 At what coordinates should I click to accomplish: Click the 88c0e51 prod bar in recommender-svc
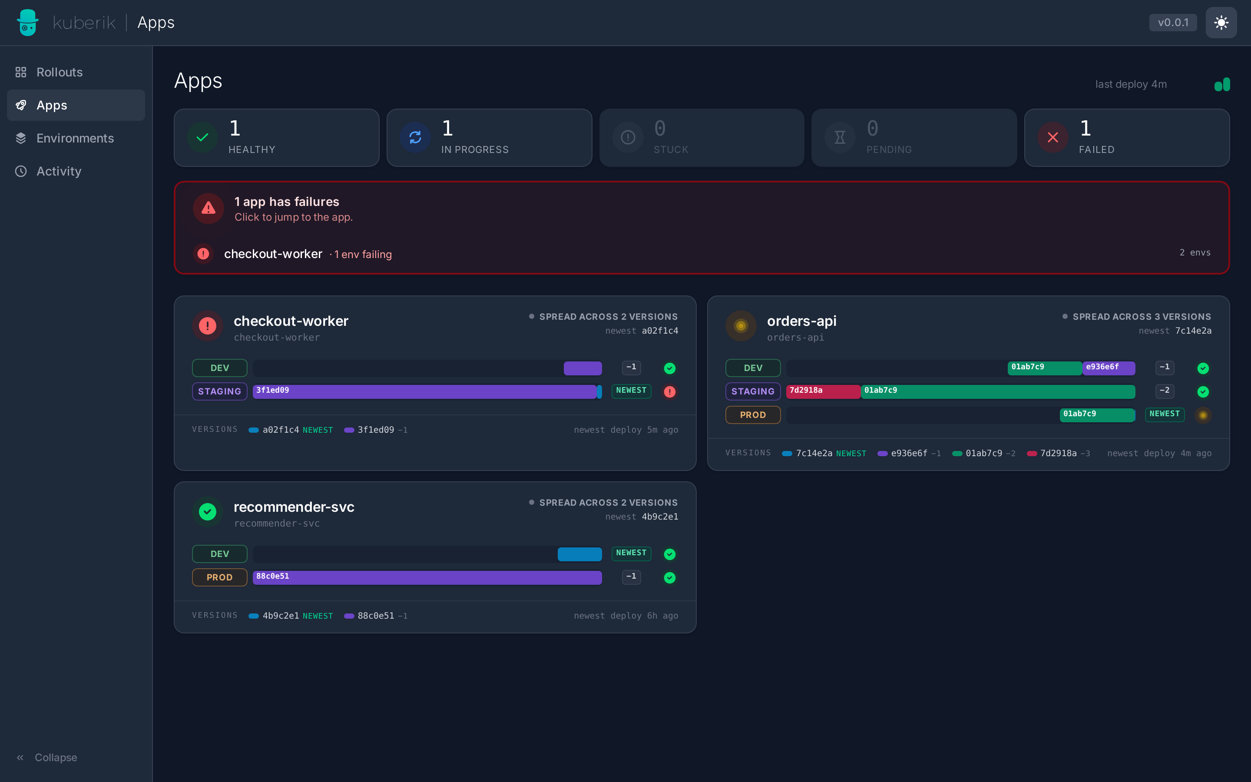(427, 577)
